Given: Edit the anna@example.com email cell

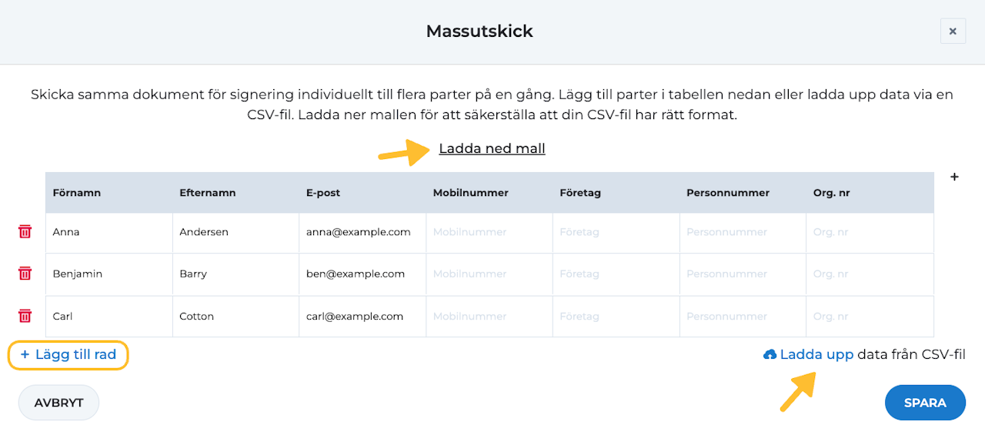Looking at the screenshot, I should 362,232.
